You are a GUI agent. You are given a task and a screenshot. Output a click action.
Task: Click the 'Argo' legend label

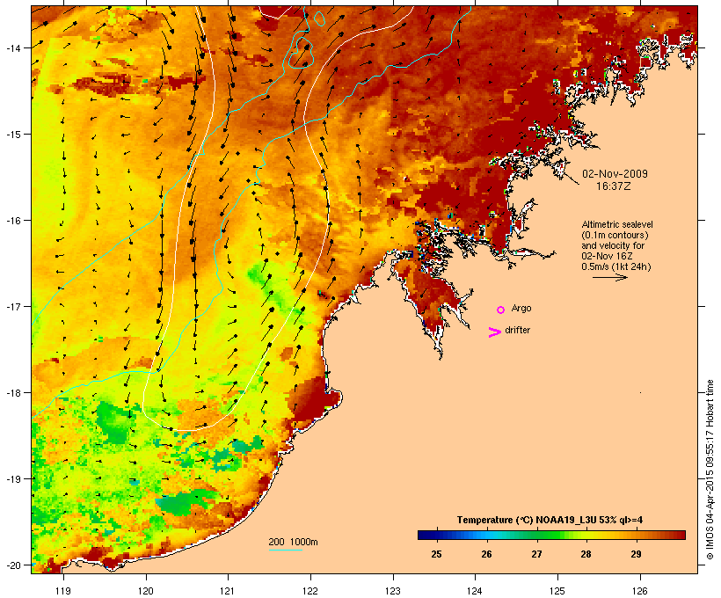pos(521,308)
